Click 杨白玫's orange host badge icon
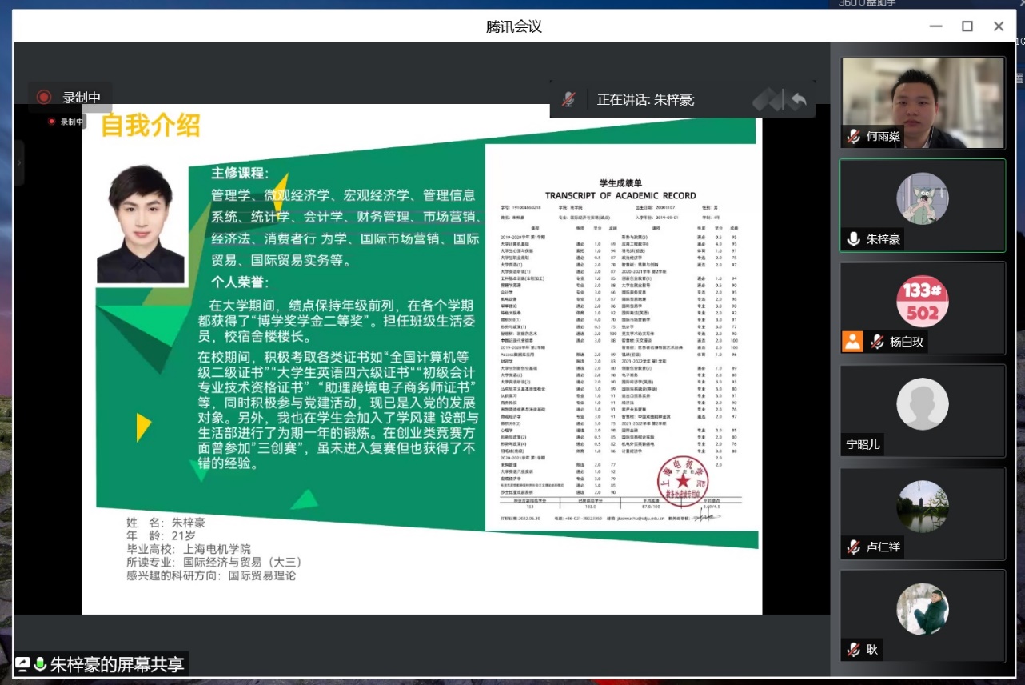 coord(852,342)
